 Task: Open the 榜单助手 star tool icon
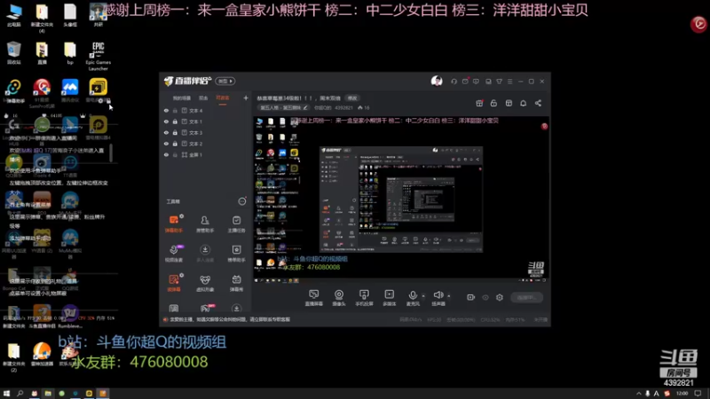point(236,253)
